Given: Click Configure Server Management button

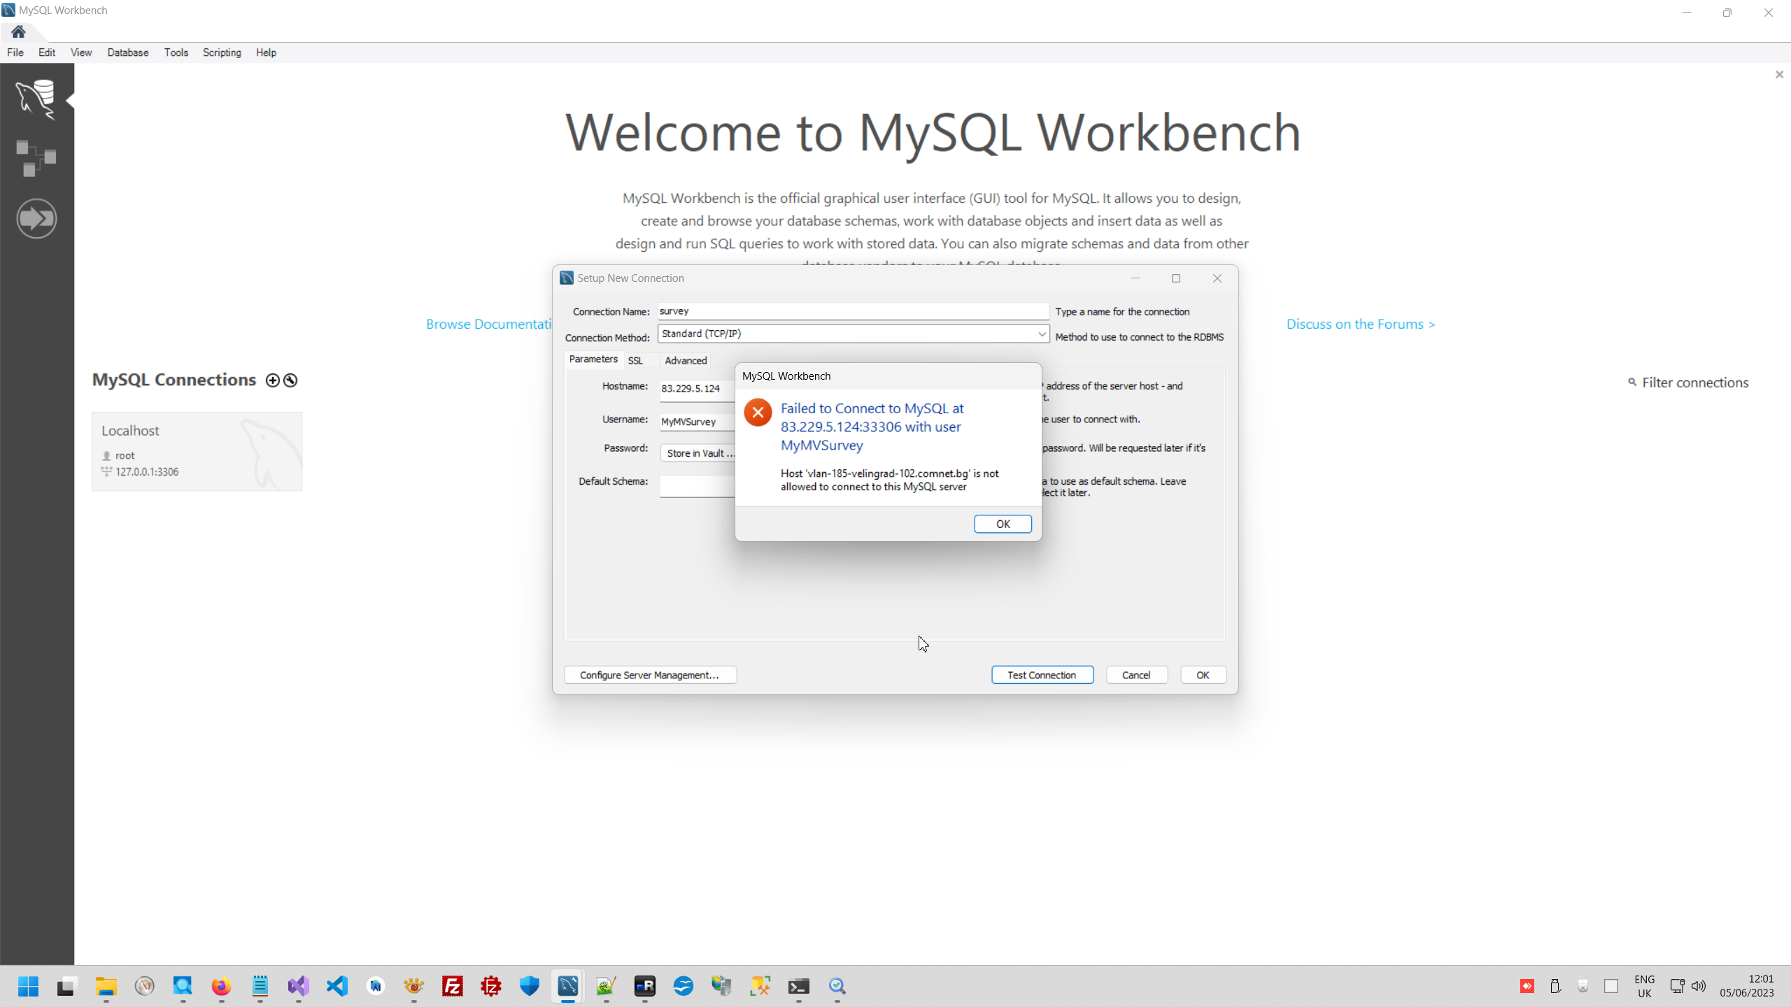Looking at the screenshot, I should [649, 675].
